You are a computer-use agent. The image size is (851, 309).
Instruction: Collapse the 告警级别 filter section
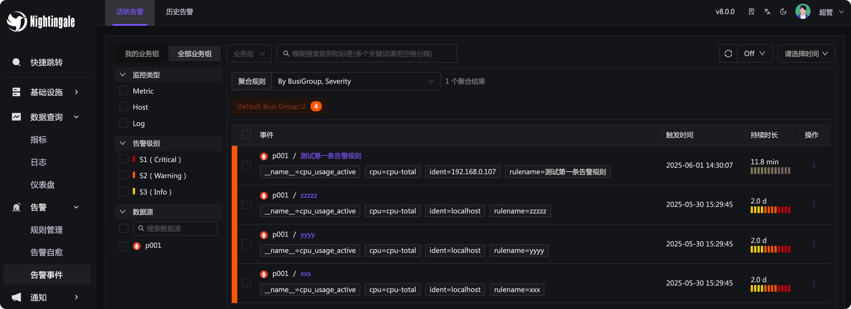(x=123, y=143)
